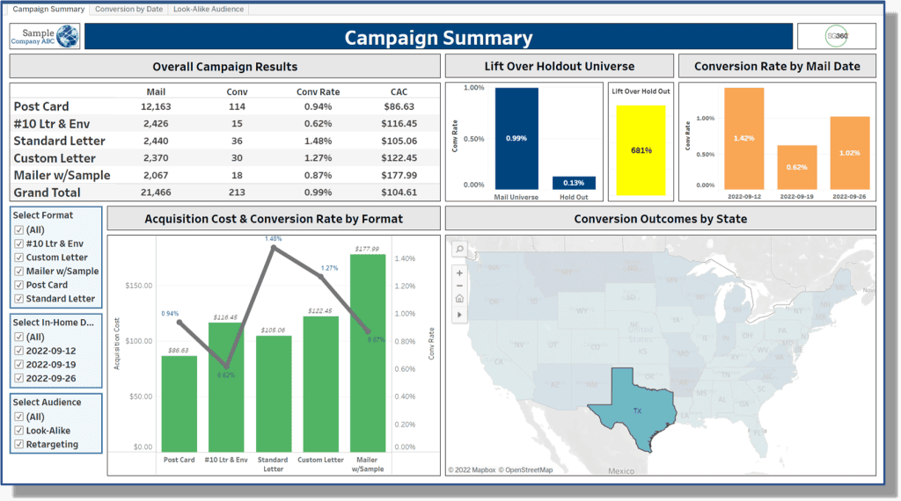This screenshot has height=501, width=901.
Task: Reset the map view with home icon
Action: [x=459, y=299]
